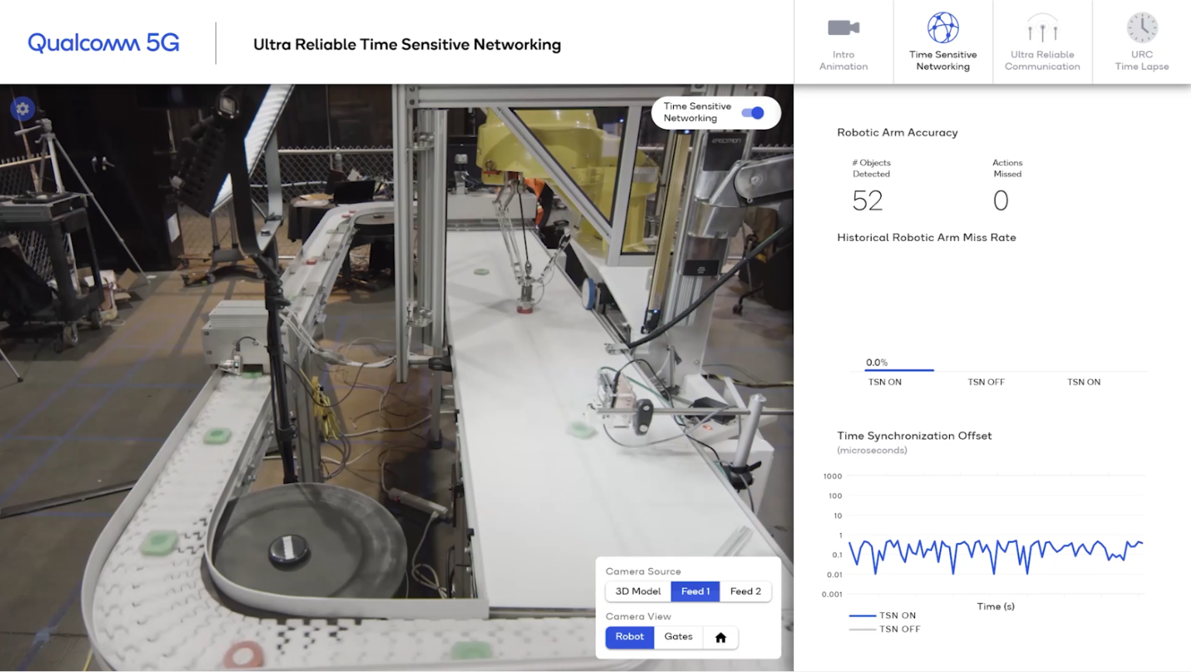
Task: Click the Objects Detected count of 52
Action: 867,202
